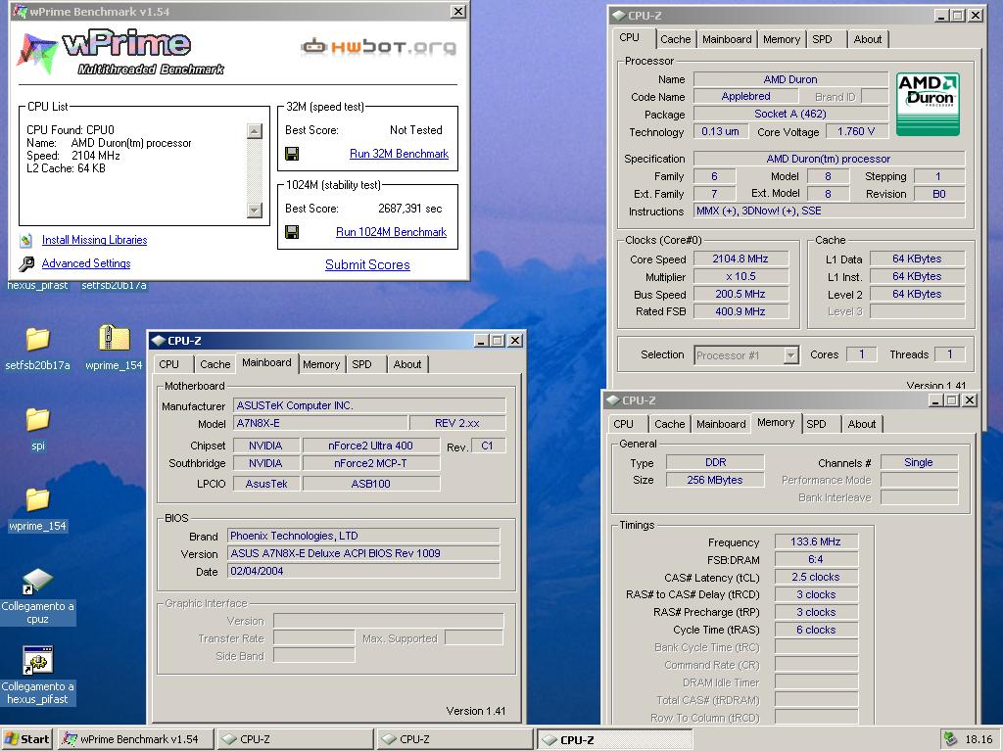Open the Processor #1 selection dropdown
This screenshot has height=752, width=1003.
point(791,354)
